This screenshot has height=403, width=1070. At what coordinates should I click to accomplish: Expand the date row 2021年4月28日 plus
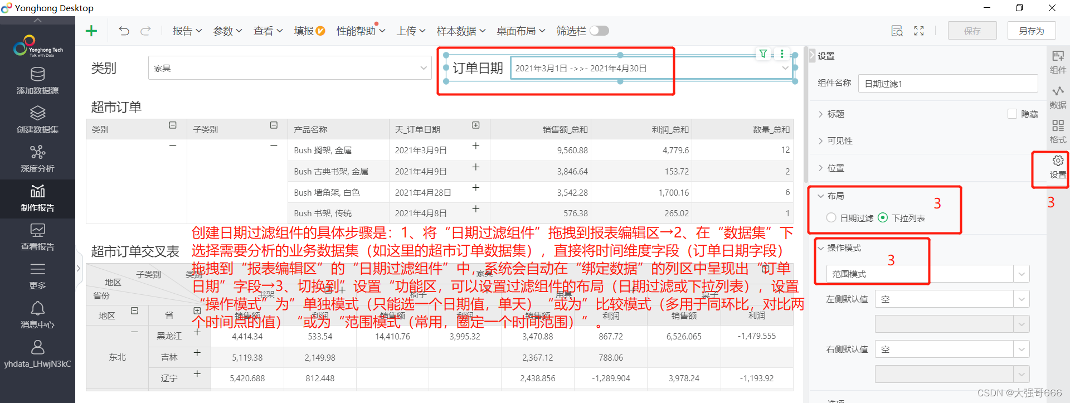click(476, 188)
